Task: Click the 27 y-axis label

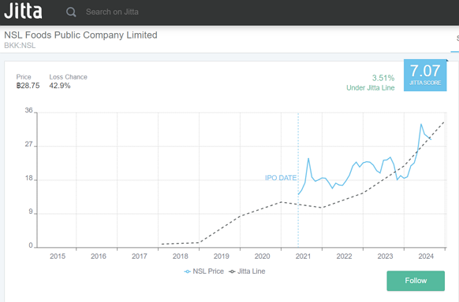Action: pos(28,144)
